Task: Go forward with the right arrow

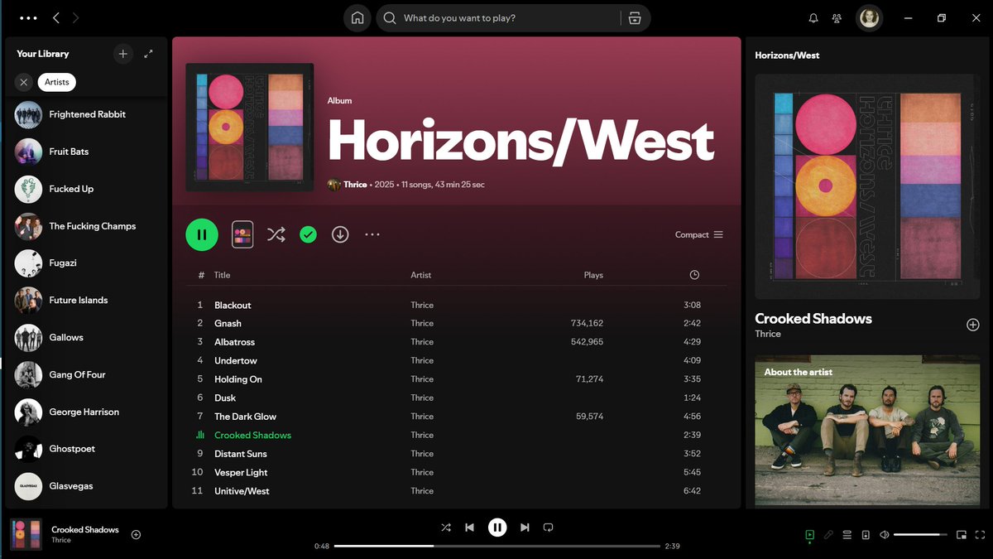Action: click(x=76, y=18)
